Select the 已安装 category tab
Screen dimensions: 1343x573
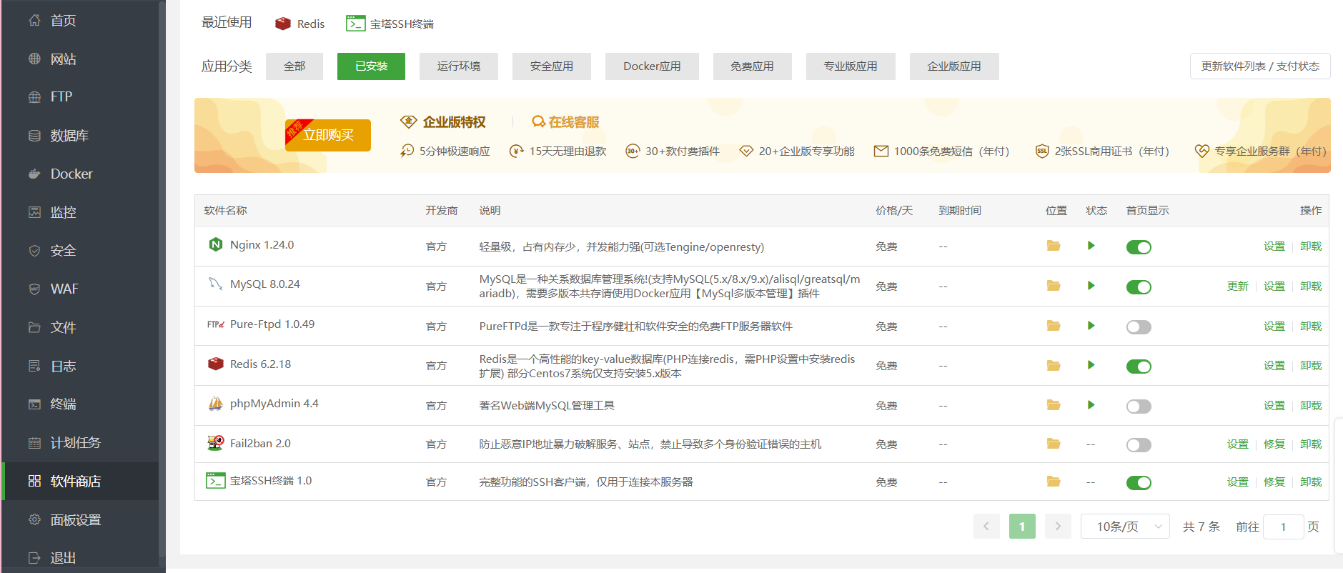coord(371,66)
